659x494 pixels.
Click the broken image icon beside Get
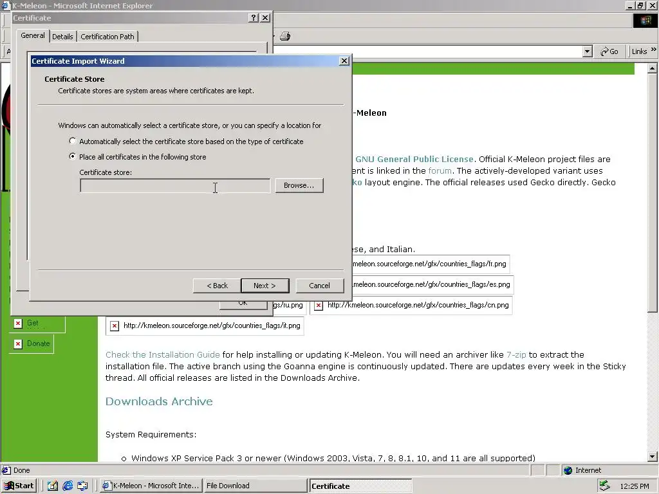coord(17,323)
